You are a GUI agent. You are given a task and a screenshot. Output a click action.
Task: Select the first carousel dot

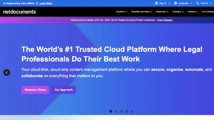(x=111, y=111)
